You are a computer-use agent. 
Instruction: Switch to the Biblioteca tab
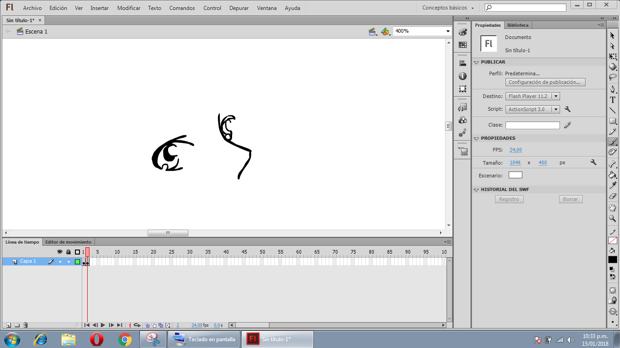518,25
